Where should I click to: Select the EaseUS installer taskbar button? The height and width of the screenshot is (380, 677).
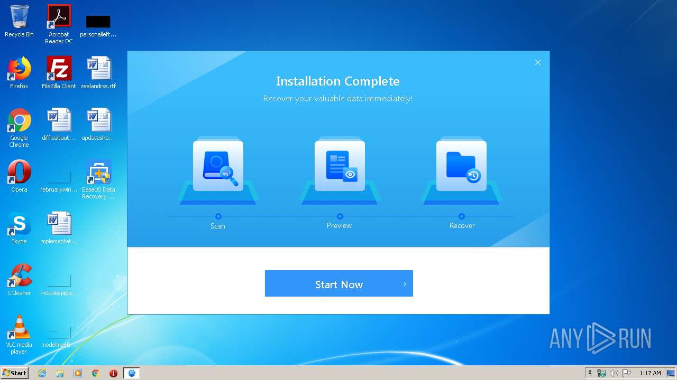click(x=132, y=373)
